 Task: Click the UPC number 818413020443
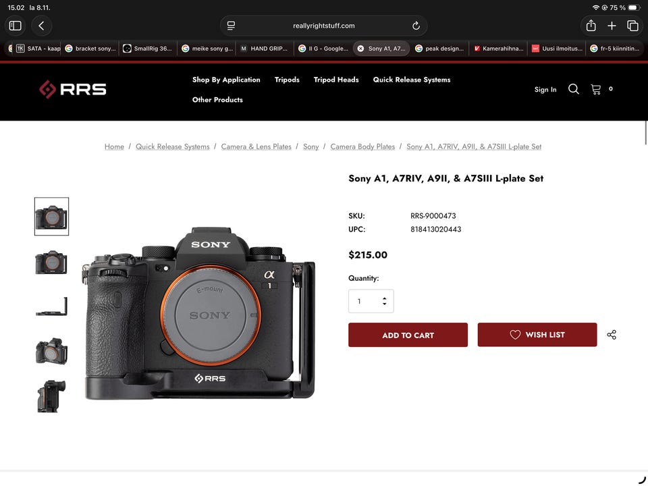tap(435, 230)
